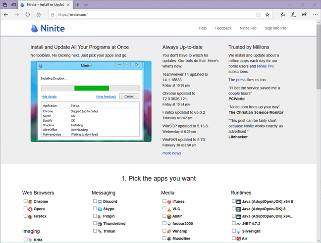This screenshot has width=321, height=243.
Task: Click the browser back arrow
Action: [6, 15]
